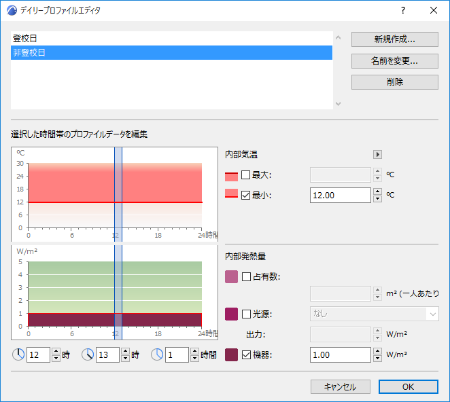This screenshot has height=402, width=450.
Task: Click the start hour field showing 12
Action: point(38,355)
